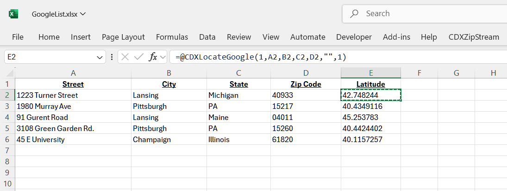The height and width of the screenshot is (191, 507).
Task: Select cell with 91 Gurent Road
Action: click(x=73, y=117)
